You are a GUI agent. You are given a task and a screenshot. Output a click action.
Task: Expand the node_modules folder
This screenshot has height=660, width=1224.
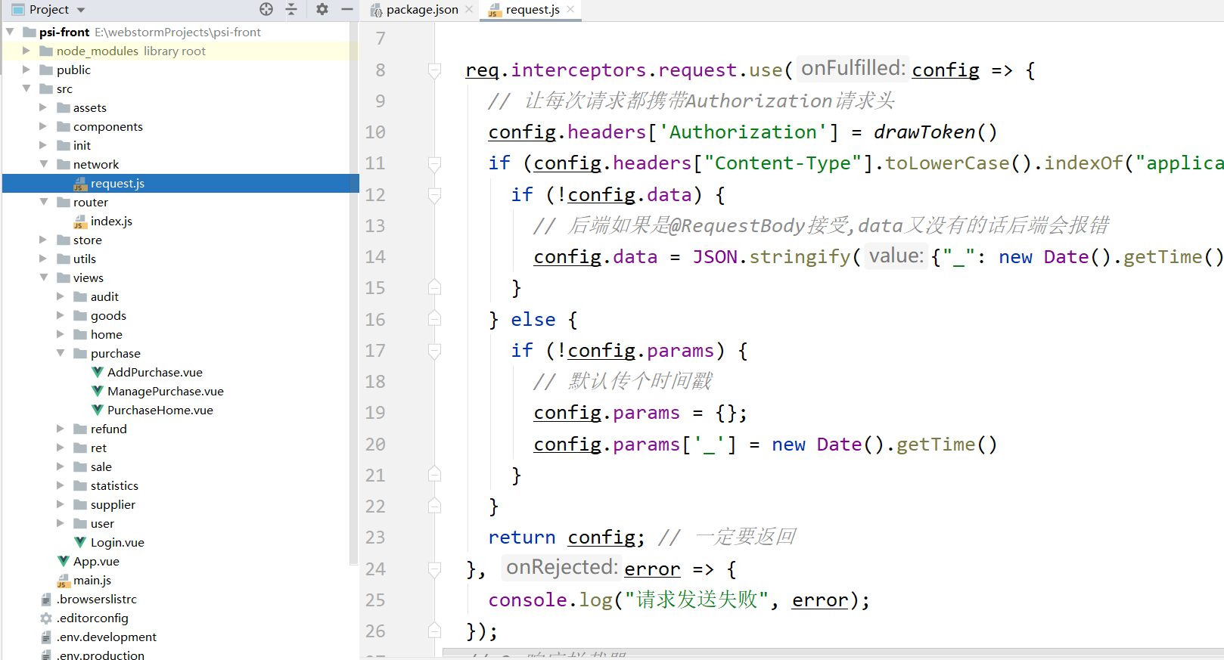[26, 51]
